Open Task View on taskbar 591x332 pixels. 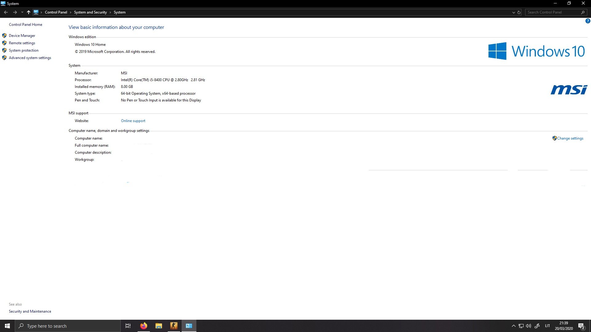click(128, 326)
